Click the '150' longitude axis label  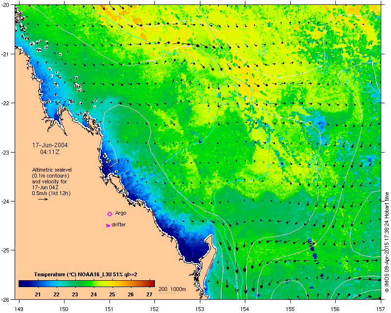coord(64,309)
